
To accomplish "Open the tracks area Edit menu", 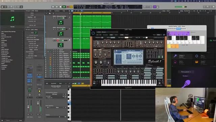I will [x=50, y=11].
